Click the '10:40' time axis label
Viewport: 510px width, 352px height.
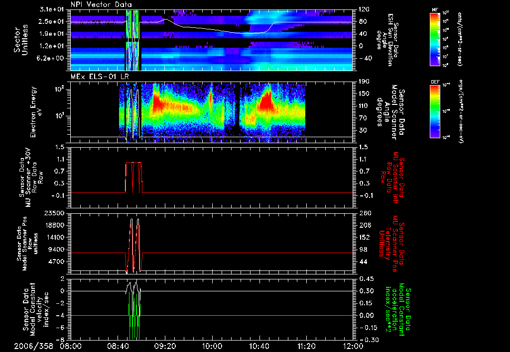tap(259, 346)
